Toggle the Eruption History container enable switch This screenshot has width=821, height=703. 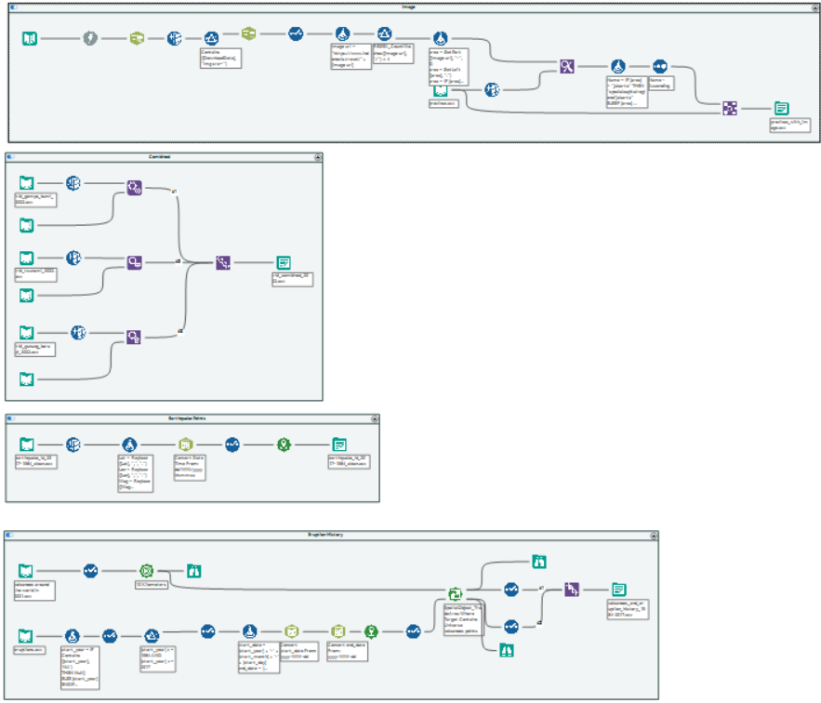coord(9,535)
